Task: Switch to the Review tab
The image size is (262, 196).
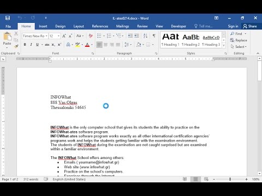Action: (142, 26)
